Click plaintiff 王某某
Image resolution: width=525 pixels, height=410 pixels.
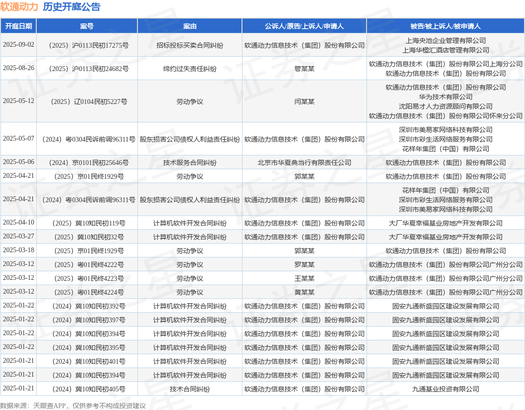pyautogui.click(x=304, y=278)
